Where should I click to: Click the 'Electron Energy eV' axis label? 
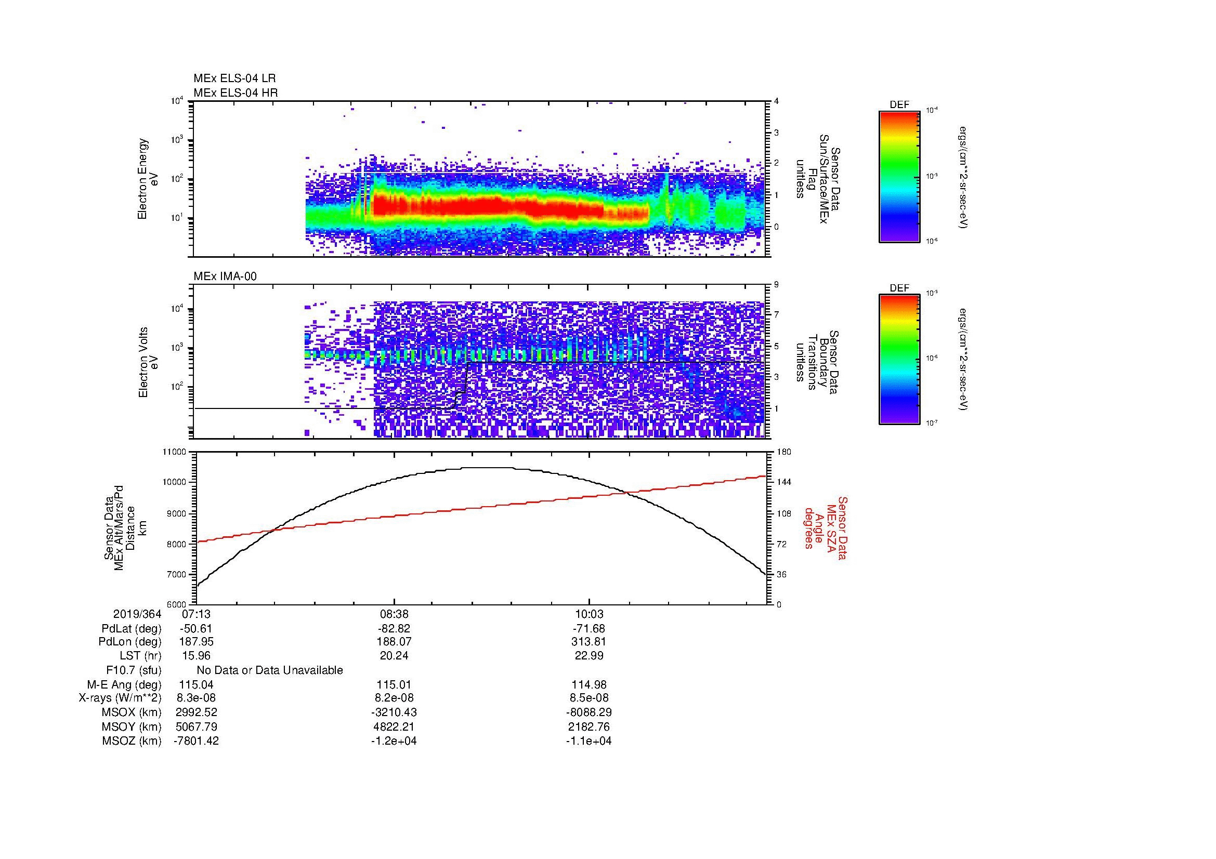tap(148, 179)
